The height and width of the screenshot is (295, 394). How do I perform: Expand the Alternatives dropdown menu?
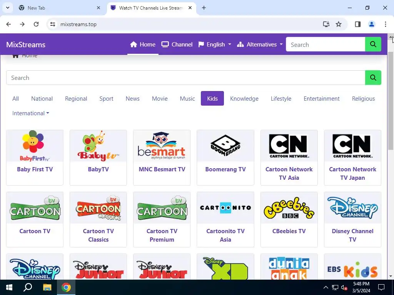[x=260, y=45]
